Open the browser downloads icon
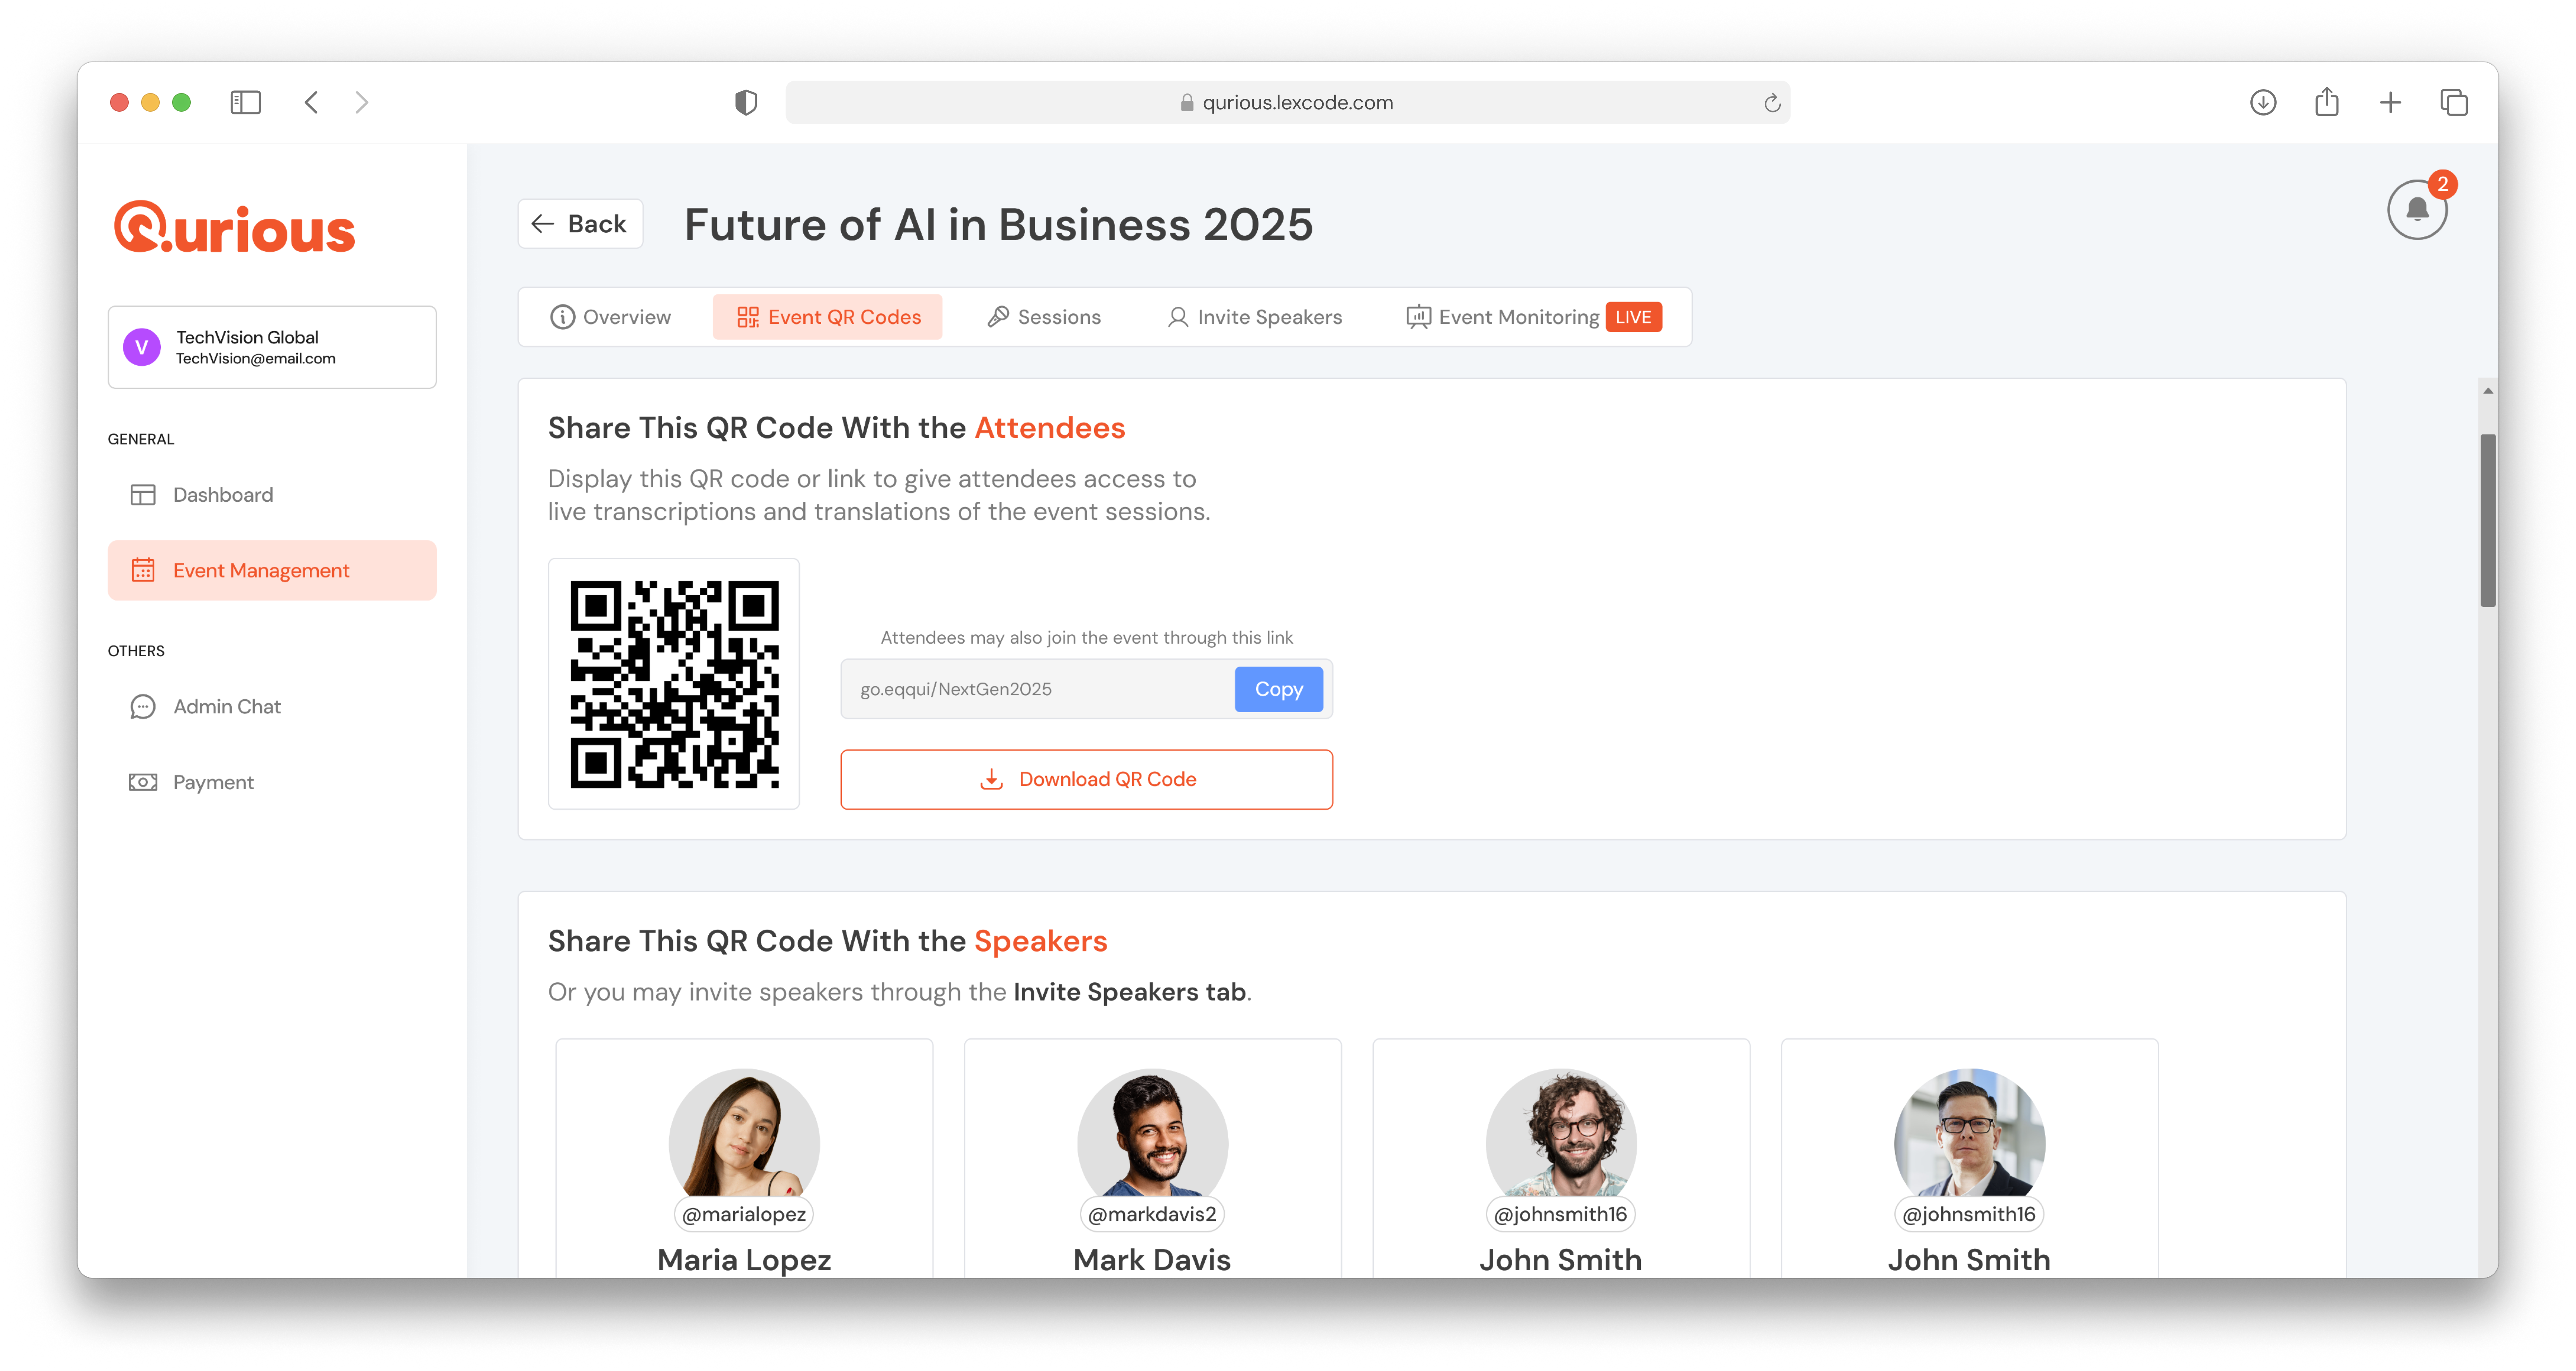The height and width of the screenshot is (1371, 2576). (x=2263, y=102)
